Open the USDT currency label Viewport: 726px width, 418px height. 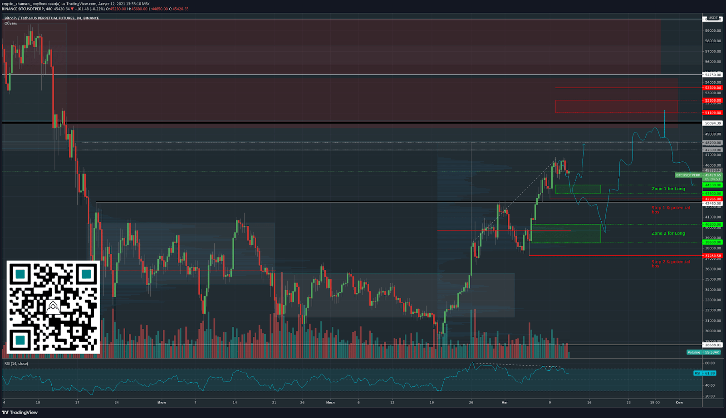pos(713,18)
